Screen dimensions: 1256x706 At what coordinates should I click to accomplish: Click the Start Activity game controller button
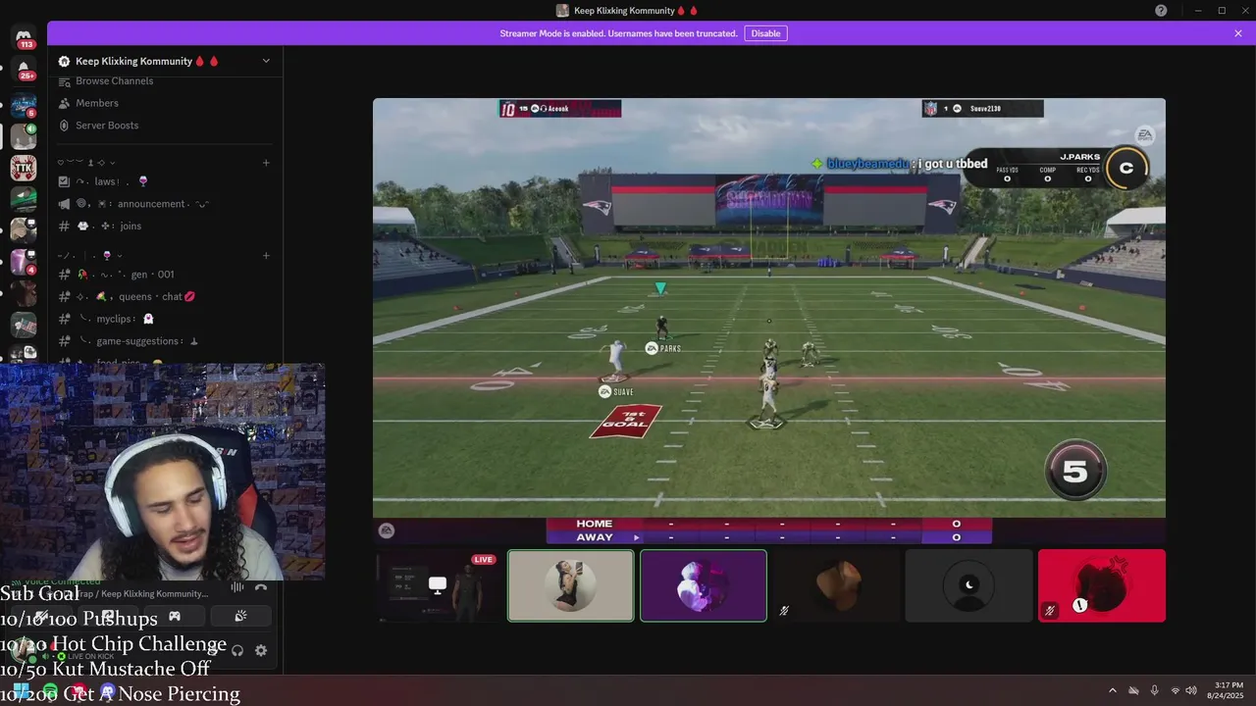click(175, 616)
